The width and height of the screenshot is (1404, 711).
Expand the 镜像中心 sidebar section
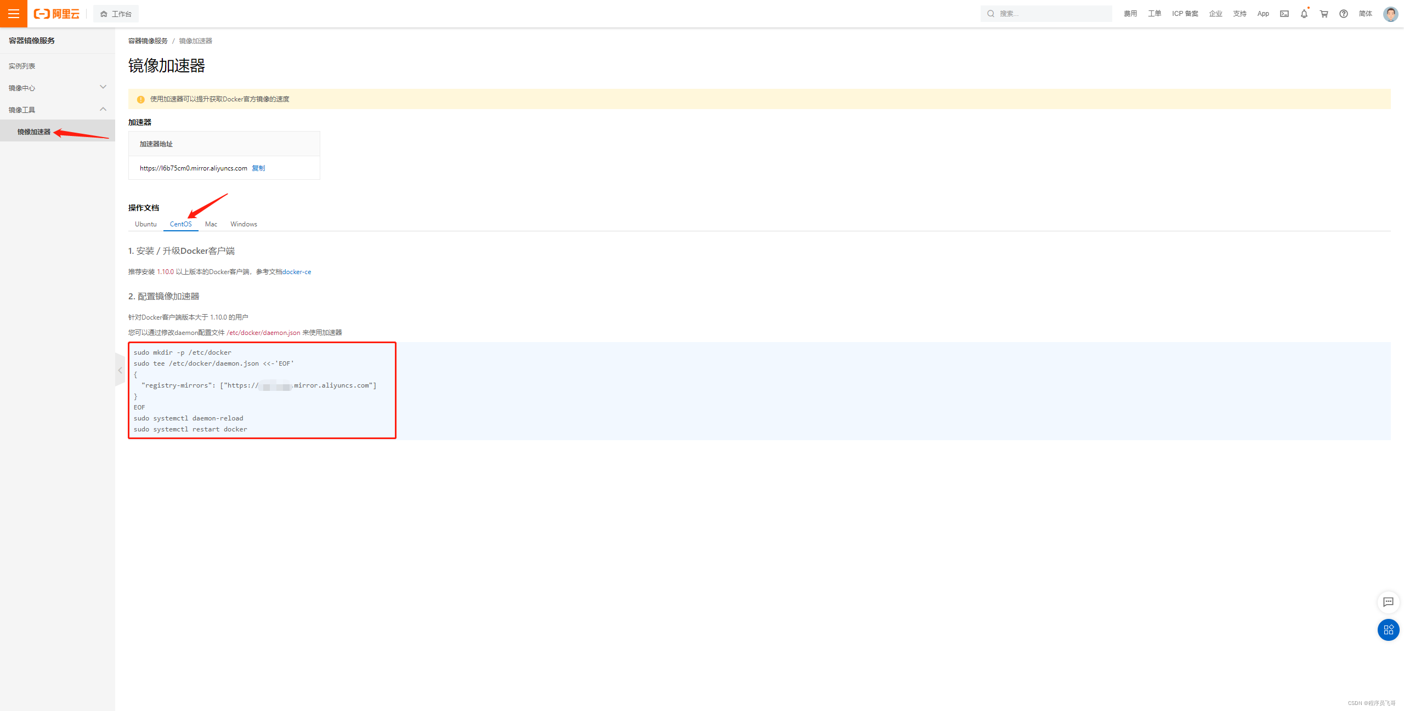coord(58,88)
